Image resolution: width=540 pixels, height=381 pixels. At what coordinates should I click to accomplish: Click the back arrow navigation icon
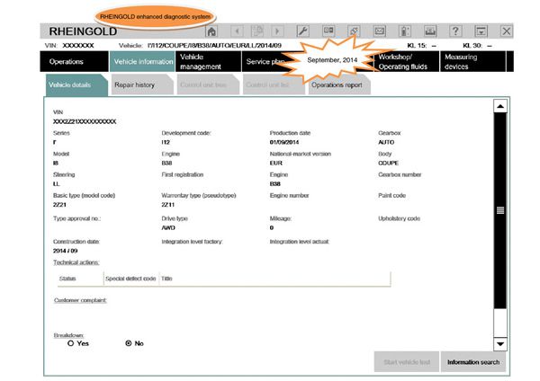236,31
